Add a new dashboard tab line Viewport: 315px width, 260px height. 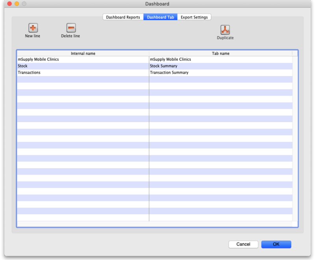pos(32,31)
